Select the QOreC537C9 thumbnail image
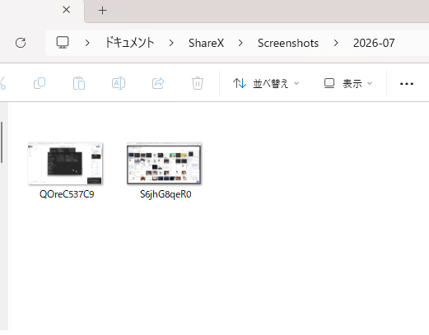The image size is (429, 335). pyautogui.click(x=66, y=164)
